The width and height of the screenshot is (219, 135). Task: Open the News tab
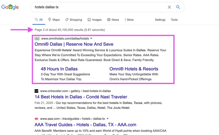coord(113,20)
